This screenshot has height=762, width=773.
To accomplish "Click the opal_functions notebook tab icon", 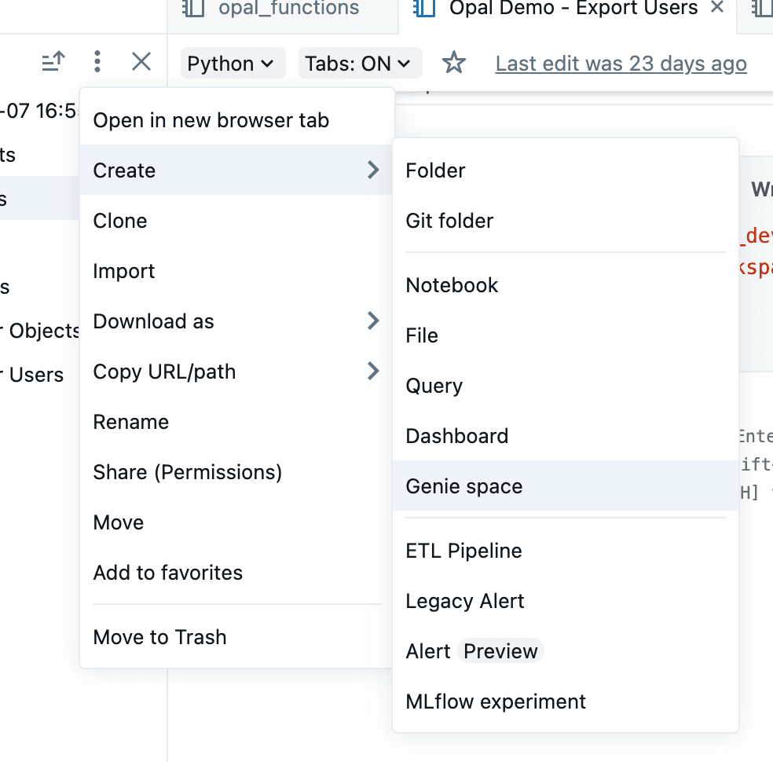I will [x=193, y=9].
